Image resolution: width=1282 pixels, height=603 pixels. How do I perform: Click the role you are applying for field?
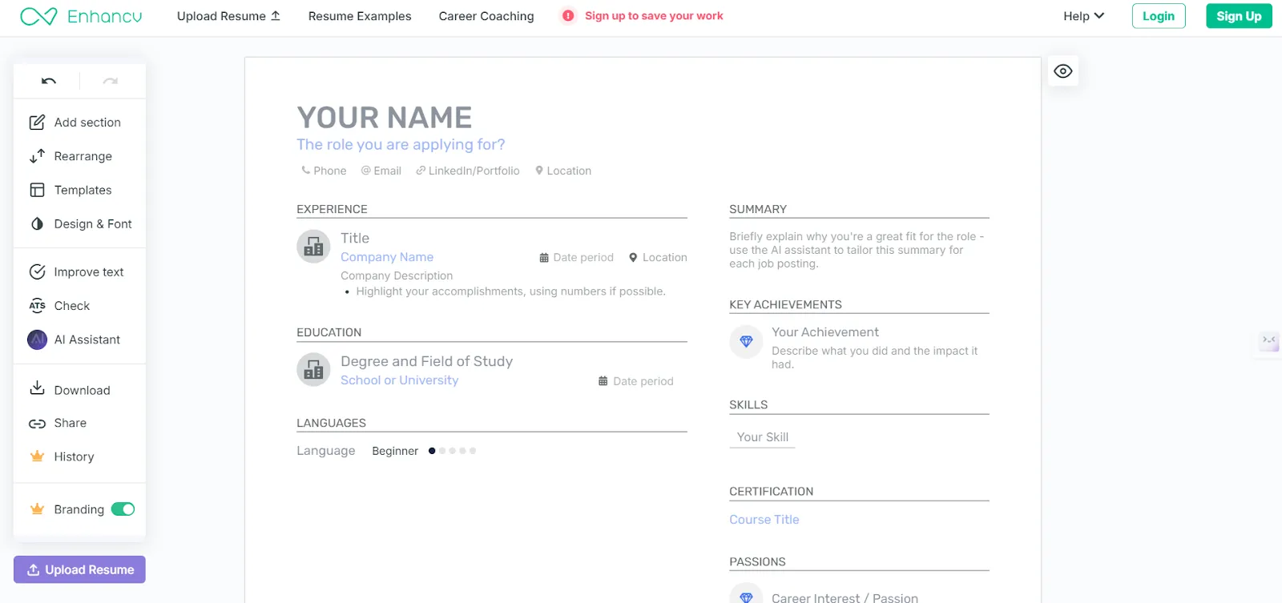pos(401,144)
